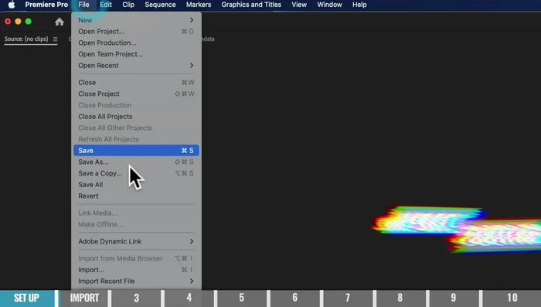Expand the New submenu
The width and height of the screenshot is (541, 307).
(x=136, y=20)
